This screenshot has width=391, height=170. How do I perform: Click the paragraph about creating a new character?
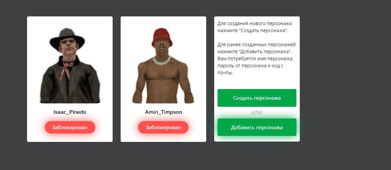(x=255, y=27)
